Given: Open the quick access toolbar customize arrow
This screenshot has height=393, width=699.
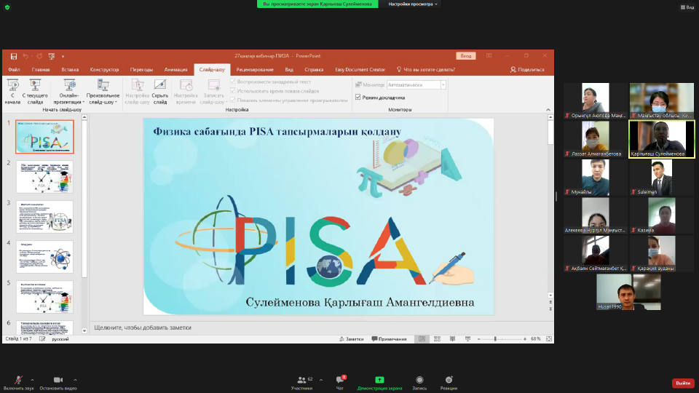Looking at the screenshot, I should (x=63, y=57).
